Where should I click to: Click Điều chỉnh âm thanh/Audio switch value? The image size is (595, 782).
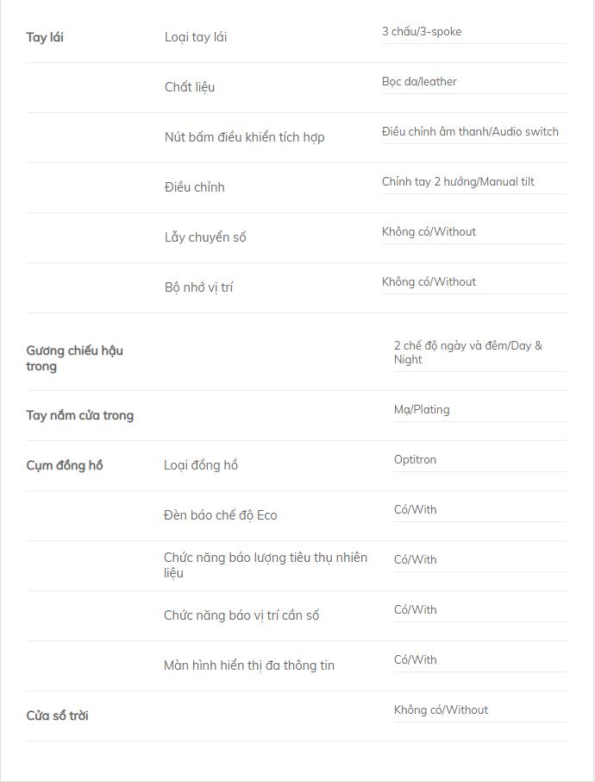click(470, 132)
